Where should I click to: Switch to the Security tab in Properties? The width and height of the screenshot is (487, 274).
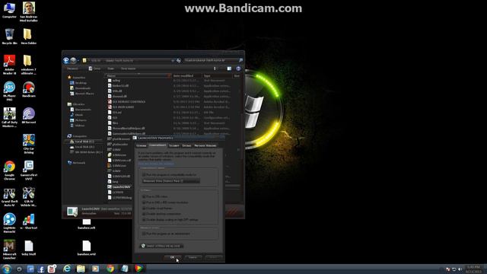coord(174,145)
